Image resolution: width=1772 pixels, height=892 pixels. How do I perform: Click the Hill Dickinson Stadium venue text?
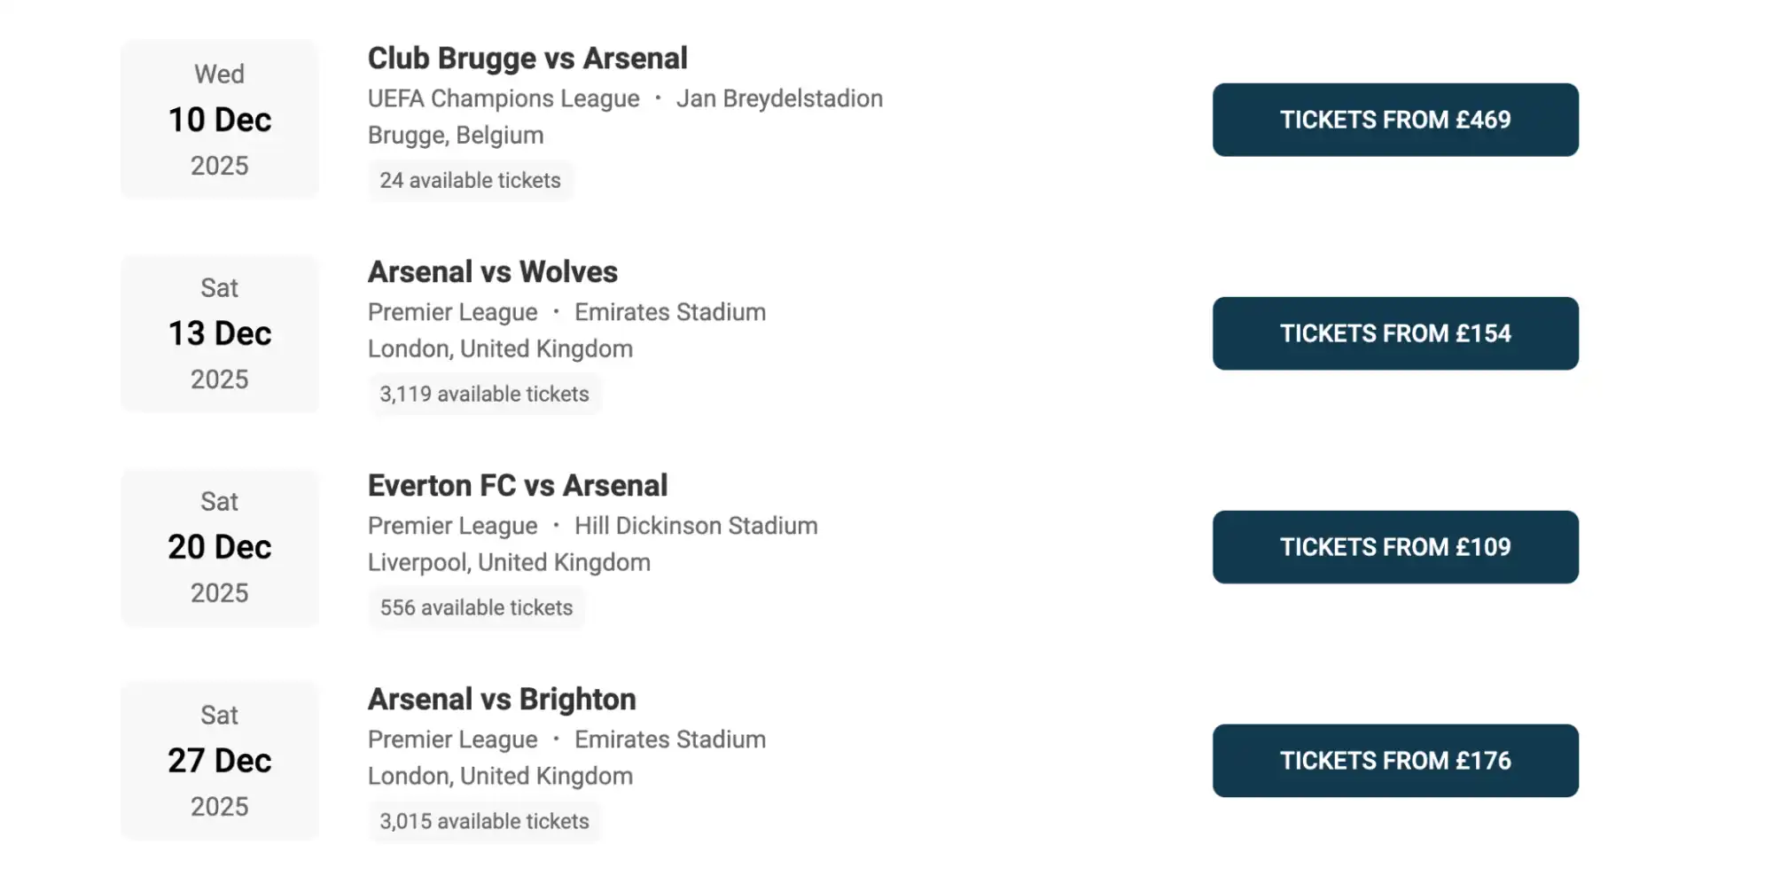click(x=697, y=525)
